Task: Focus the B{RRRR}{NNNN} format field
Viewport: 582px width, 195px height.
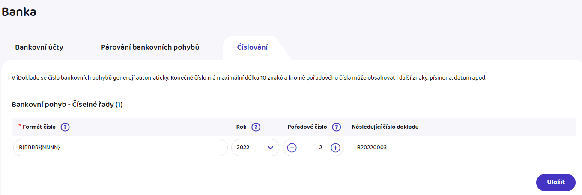Action: (120, 148)
